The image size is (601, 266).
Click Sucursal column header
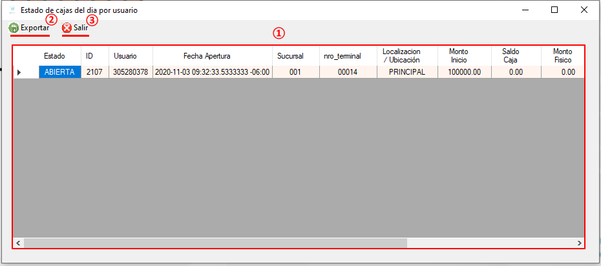[296, 56]
